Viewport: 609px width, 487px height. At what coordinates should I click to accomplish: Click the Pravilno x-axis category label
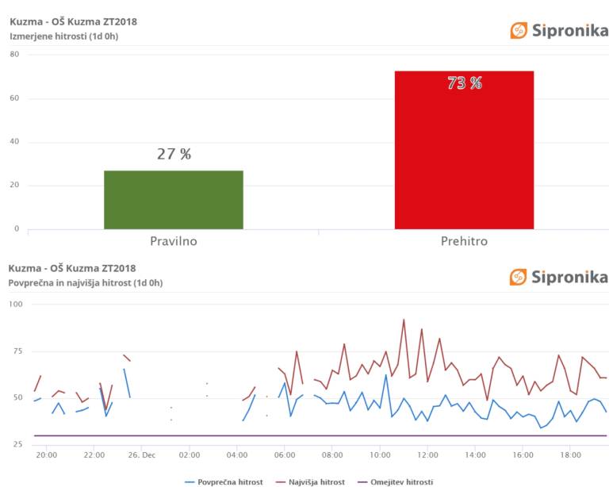[x=174, y=241]
